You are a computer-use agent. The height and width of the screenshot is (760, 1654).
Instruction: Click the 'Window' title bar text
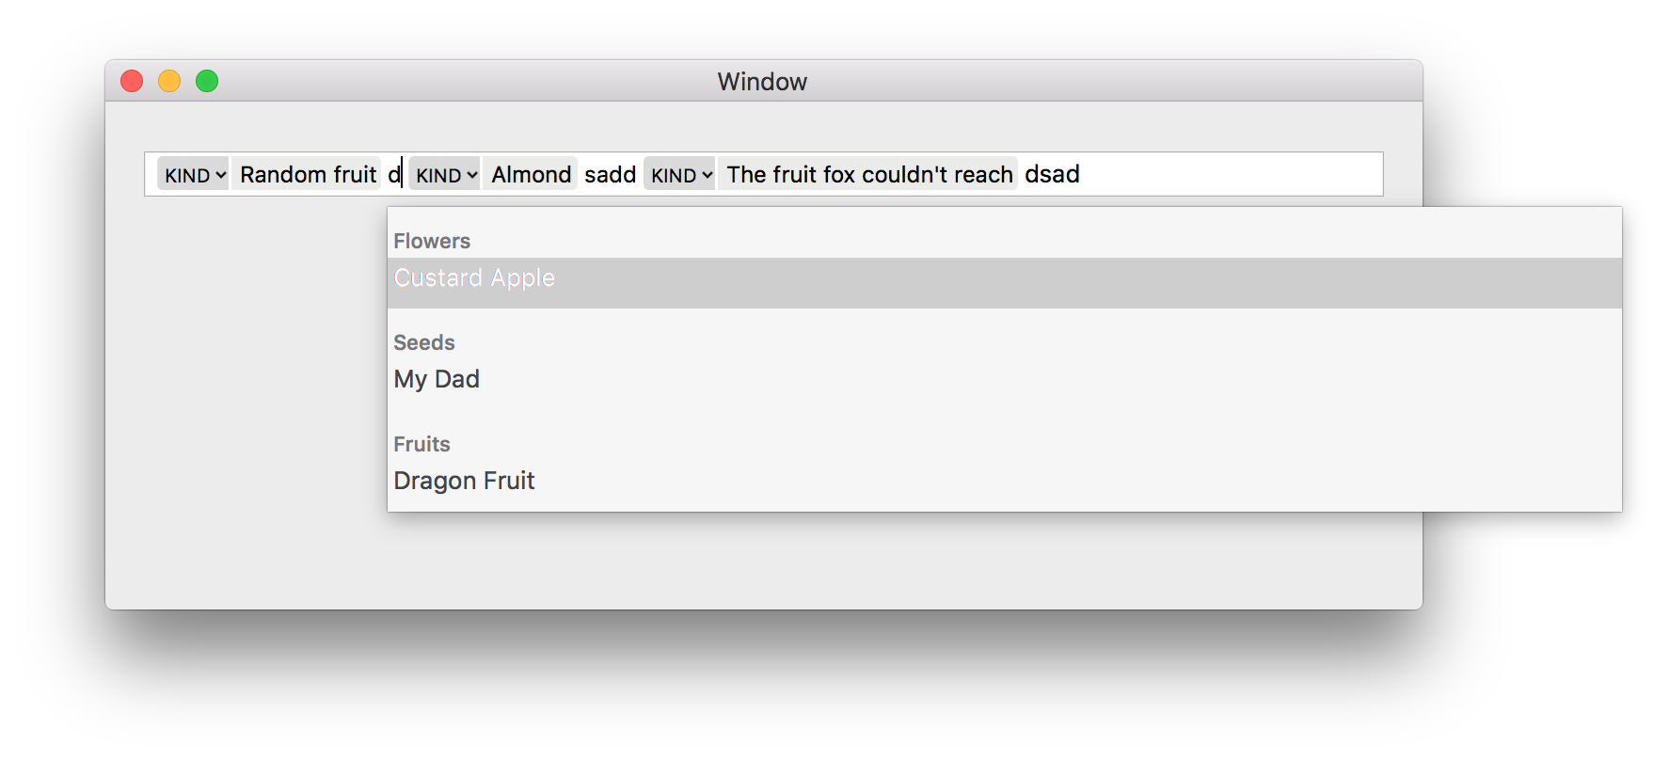(x=762, y=82)
